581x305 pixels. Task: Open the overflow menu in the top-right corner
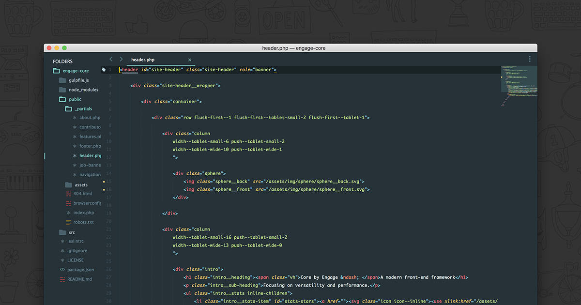coord(529,58)
